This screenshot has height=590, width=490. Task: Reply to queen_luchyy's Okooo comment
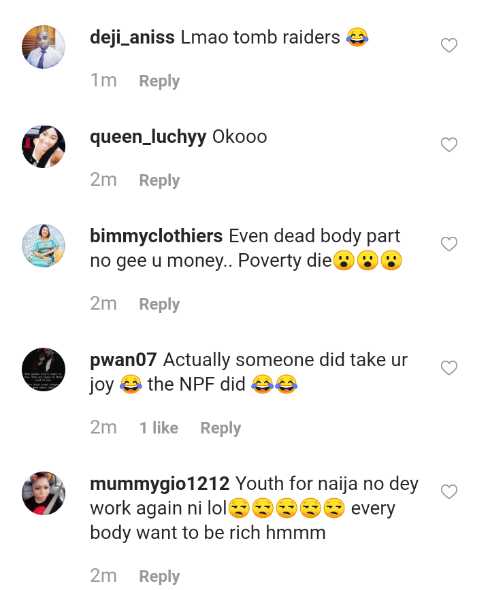pyautogui.click(x=159, y=180)
